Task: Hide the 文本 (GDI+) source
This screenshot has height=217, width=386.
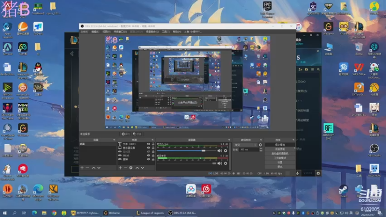Action: 149,144
